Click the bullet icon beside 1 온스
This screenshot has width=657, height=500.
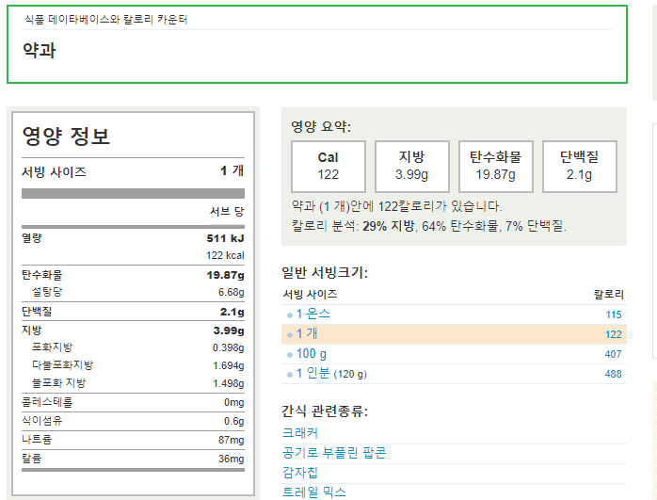pyautogui.click(x=290, y=315)
